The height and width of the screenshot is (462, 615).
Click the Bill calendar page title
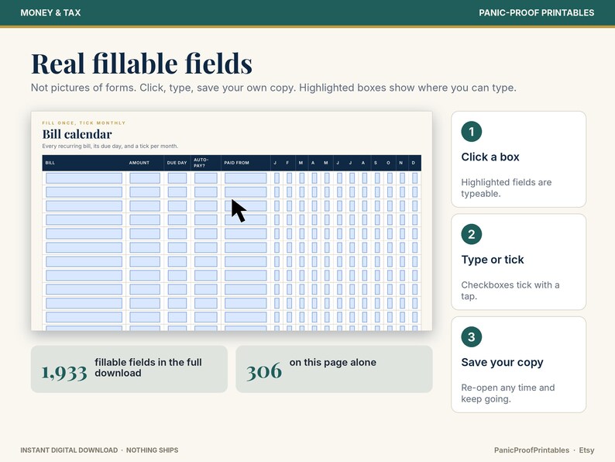tap(77, 134)
